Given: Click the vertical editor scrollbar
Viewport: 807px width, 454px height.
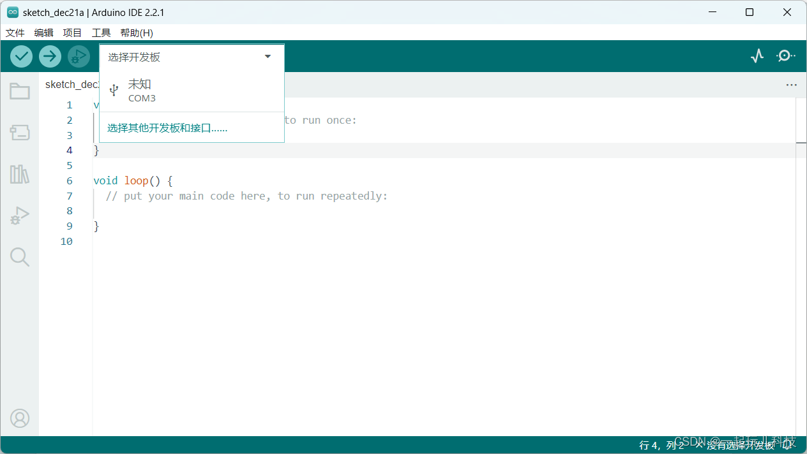Looking at the screenshot, I should click(x=801, y=267).
